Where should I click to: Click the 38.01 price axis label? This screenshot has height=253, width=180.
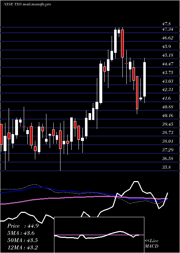point(167,141)
